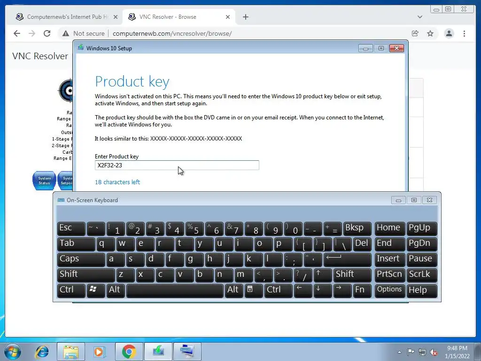Click the Enter Product key field
Image resolution: width=481 pixels, height=361 pixels.
coord(177,165)
